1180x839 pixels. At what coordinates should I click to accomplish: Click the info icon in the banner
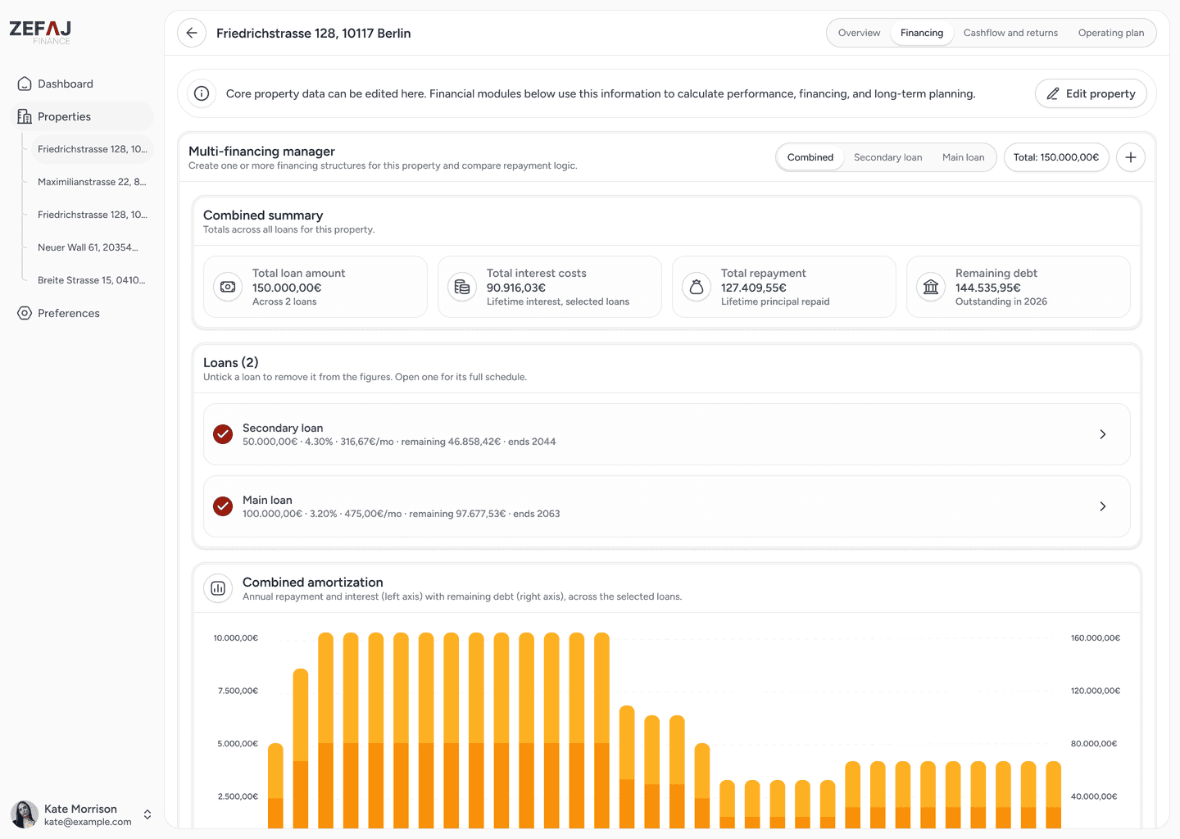(202, 93)
